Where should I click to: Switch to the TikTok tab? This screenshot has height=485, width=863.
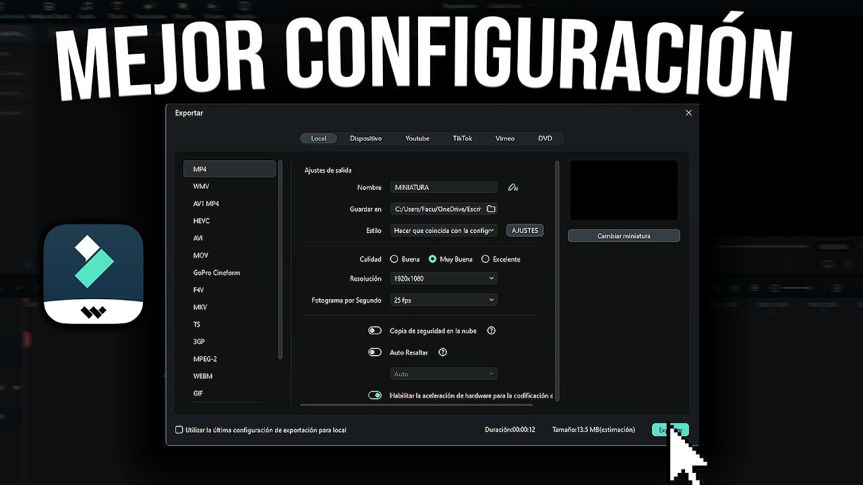coord(463,138)
